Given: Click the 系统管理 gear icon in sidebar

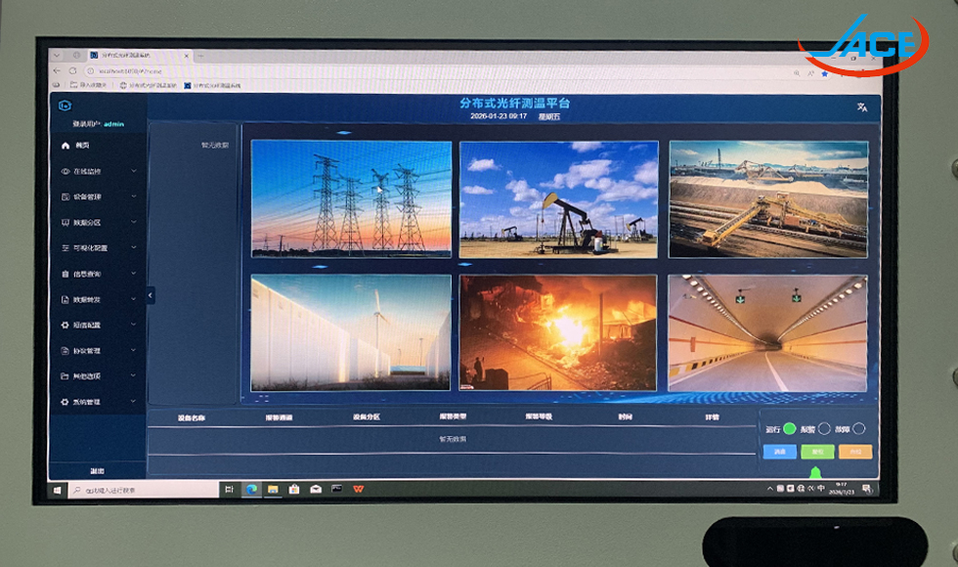Looking at the screenshot, I should point(65,402).
